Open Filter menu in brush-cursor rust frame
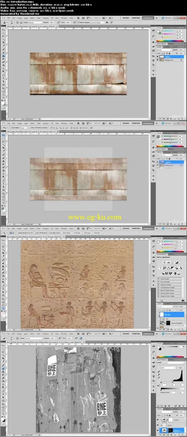Screen dimensions: 187x437 [x=39, y=18]
